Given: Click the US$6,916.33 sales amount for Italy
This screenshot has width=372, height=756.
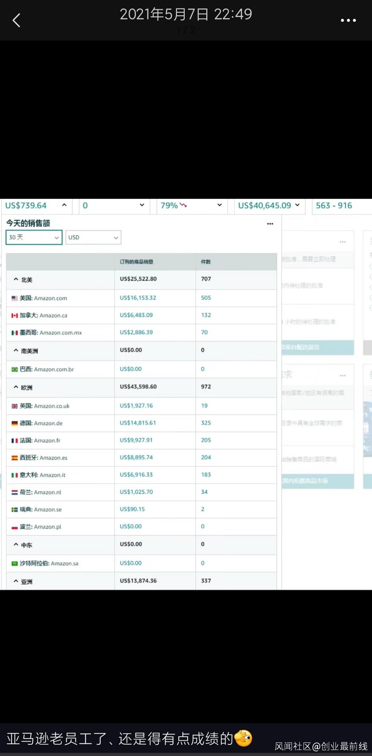Looking at the screenshot, I should [x=136, y=475].
